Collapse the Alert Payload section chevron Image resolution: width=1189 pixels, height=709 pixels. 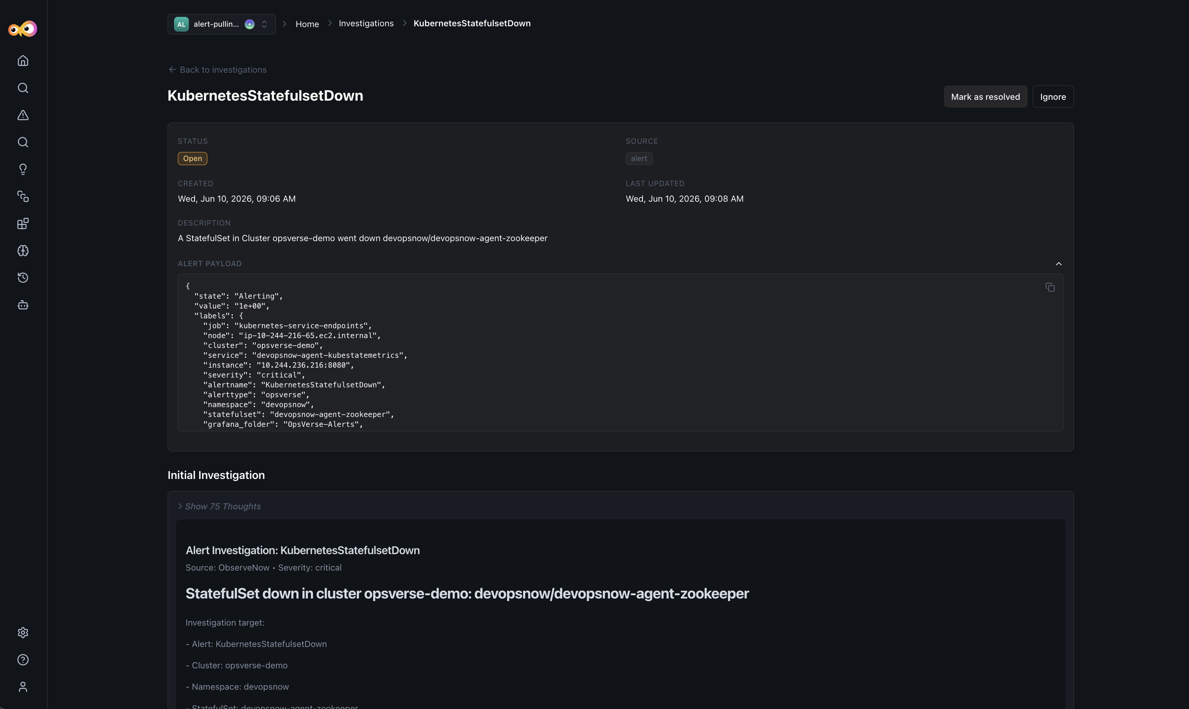pos(1058,264)
